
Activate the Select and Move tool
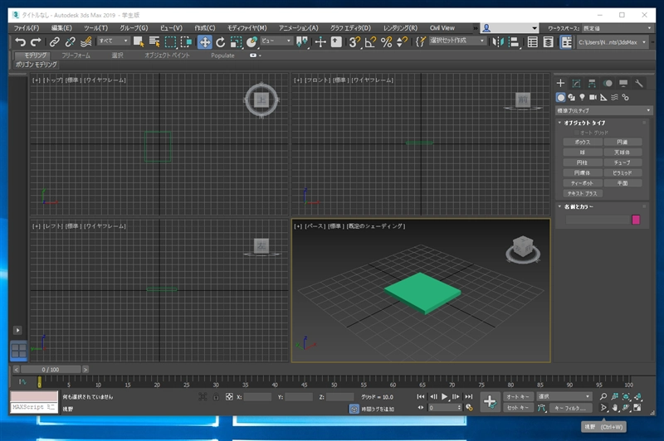[204, 41]
